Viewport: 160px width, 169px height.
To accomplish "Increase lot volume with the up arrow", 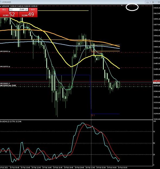I will coord(27,9).
